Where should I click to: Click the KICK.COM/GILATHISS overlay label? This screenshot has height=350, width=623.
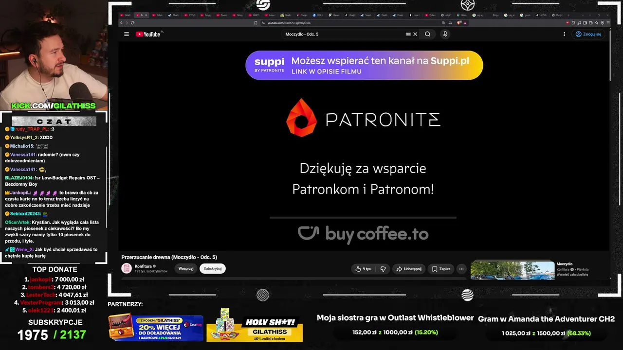pos(54,106)
